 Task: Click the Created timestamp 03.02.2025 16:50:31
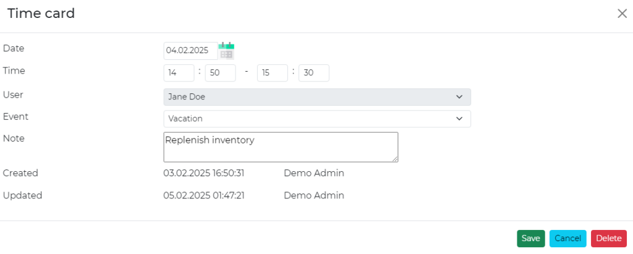(203, 173)
